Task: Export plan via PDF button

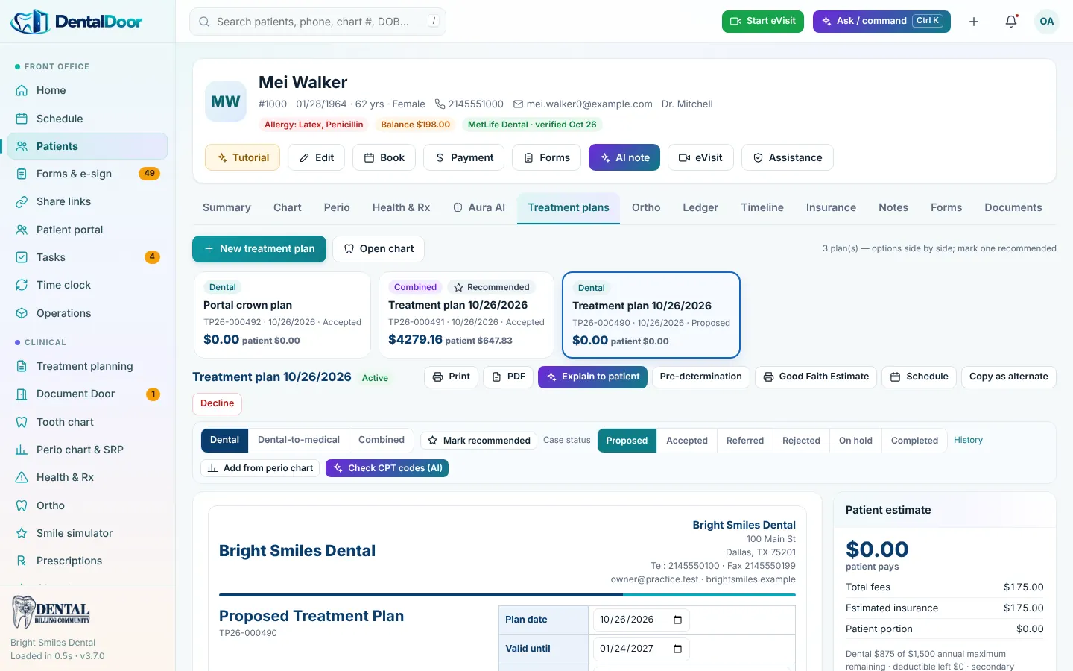Action: coord(508,377)
